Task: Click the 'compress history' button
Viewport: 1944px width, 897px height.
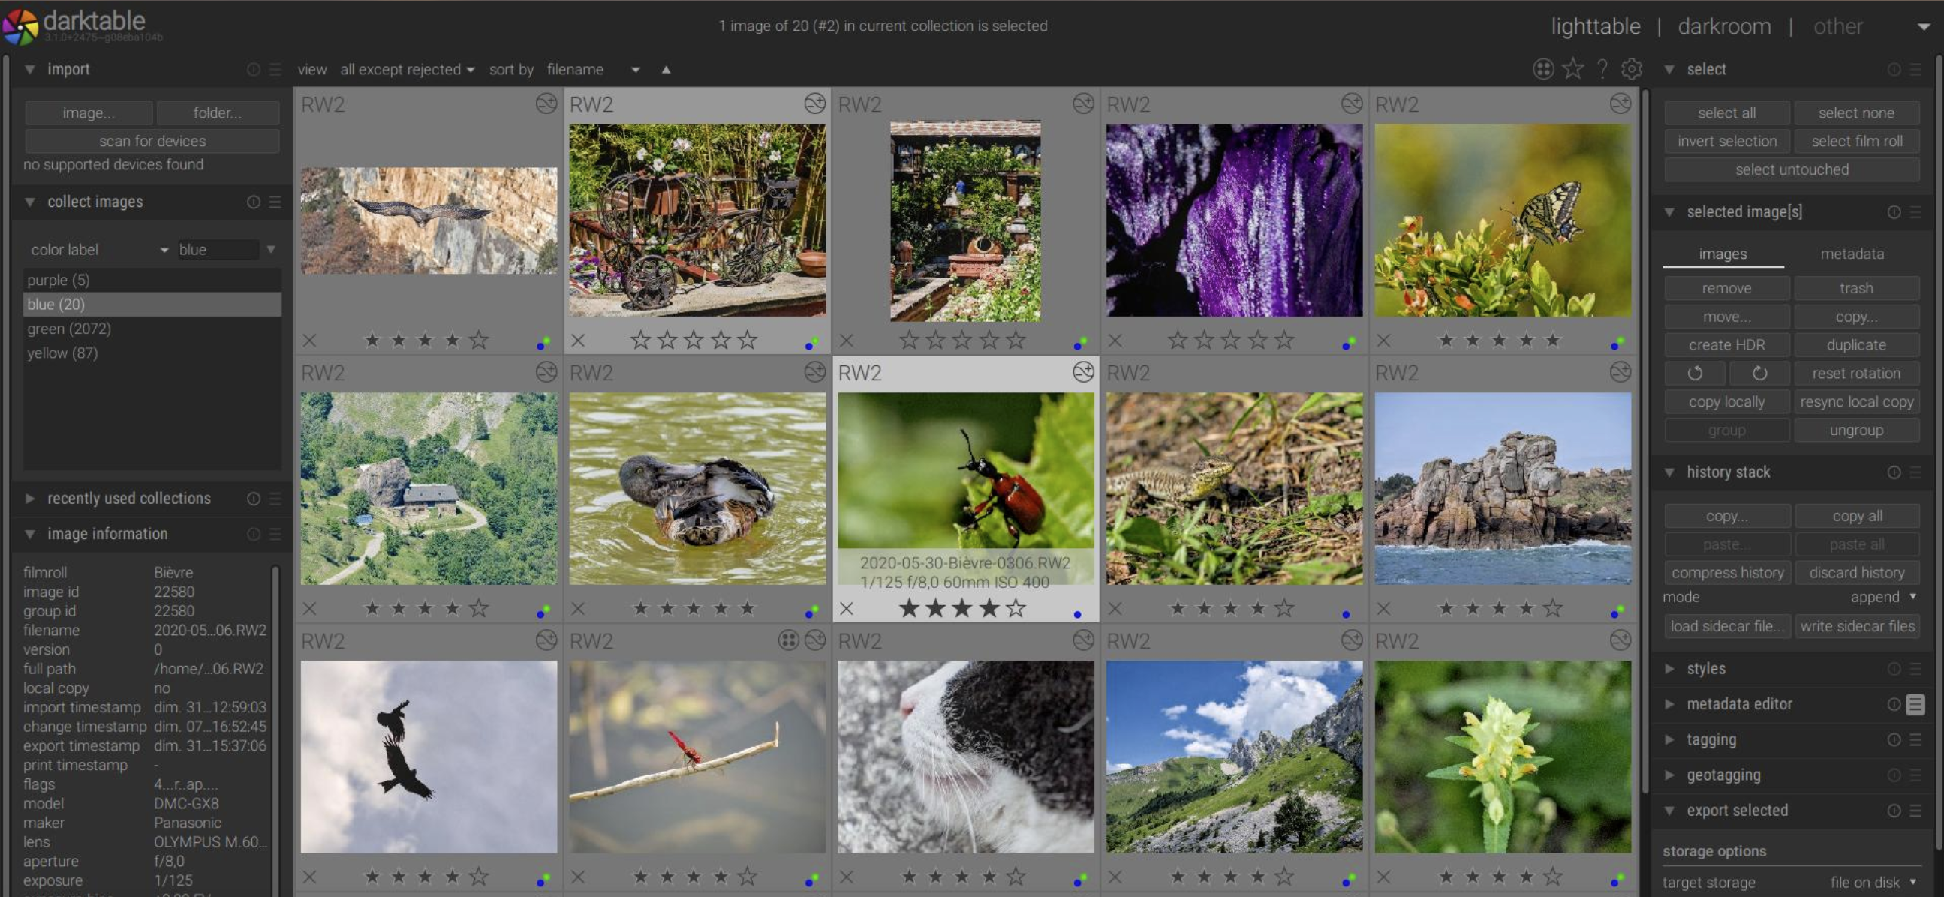Action: pos(1726,573)
